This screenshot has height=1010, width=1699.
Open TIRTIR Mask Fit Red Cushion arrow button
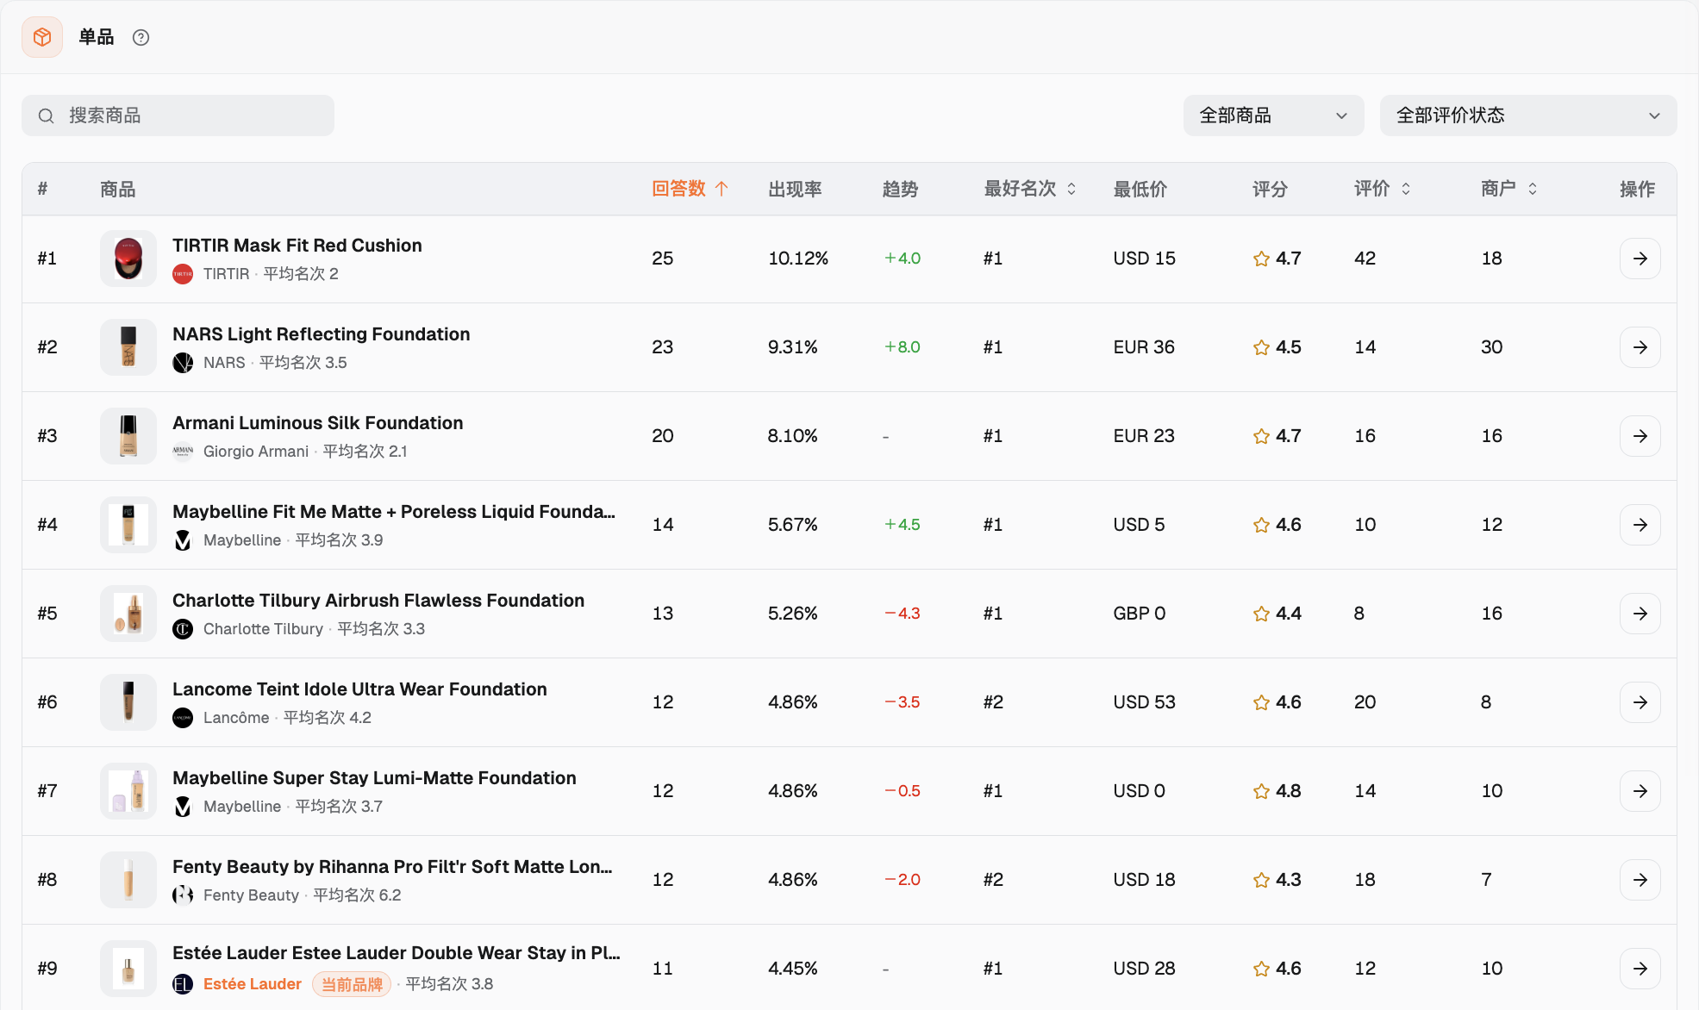1640,259
